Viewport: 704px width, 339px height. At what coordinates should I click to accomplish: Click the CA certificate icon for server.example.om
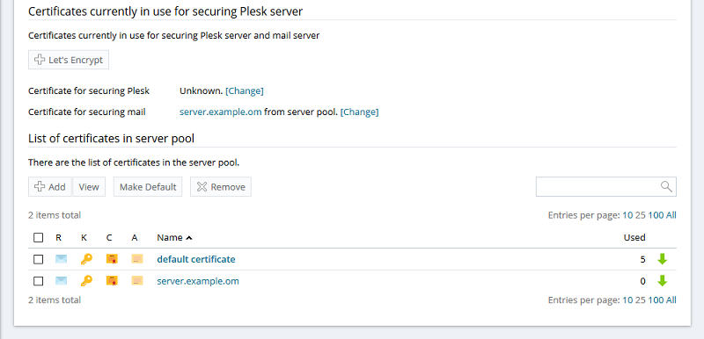(x=137, y=281)
